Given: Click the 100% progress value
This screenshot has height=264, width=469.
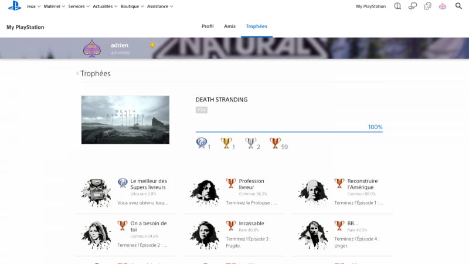Looking at the screenshot, I should (x=375, y=127).
